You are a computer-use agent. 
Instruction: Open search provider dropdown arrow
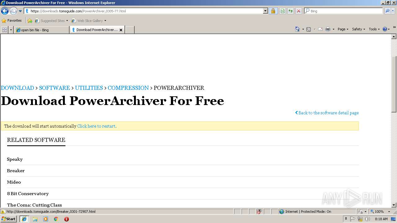(393, 11)
